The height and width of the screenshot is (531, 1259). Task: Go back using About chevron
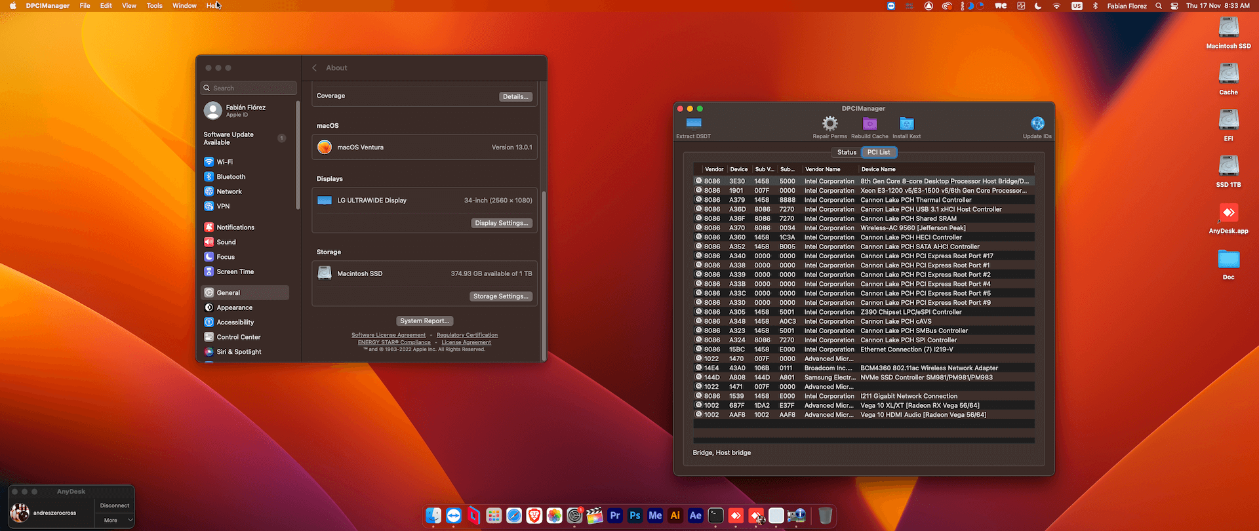pos(315,68)
